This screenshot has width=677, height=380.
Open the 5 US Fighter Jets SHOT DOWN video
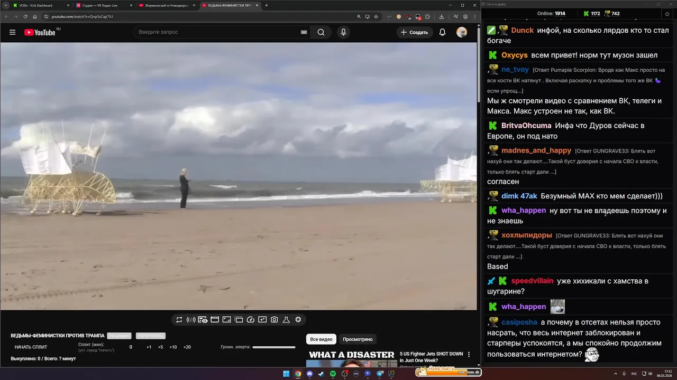[431, 357]
